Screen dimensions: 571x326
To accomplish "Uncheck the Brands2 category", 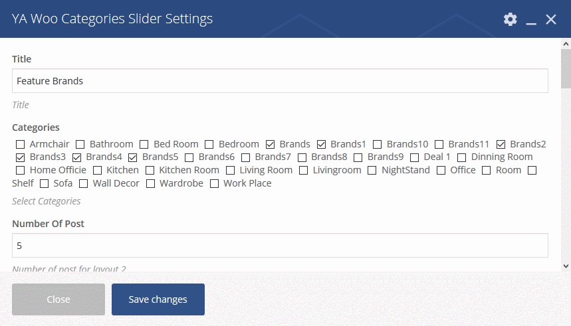I will [501, 145].
